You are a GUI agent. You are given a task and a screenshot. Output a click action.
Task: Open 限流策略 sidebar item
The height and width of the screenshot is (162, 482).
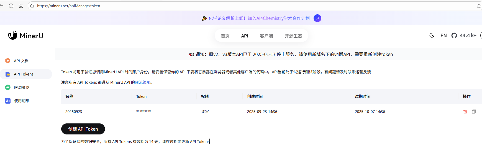(26, 88)
